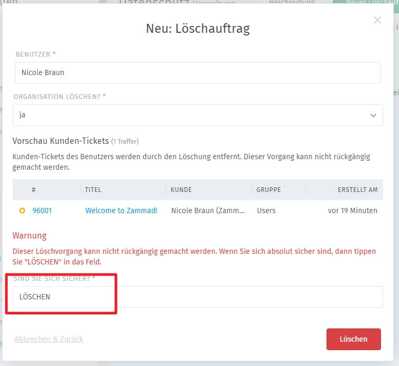Viewport: 399px width, 366px height.
Task: Click the 'Users' group cell
Action: click(x=266, y=211)
